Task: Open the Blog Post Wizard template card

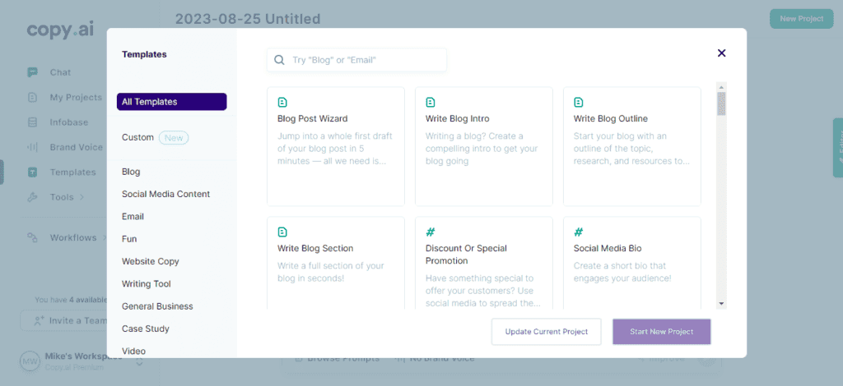Action: pos(336,146)
